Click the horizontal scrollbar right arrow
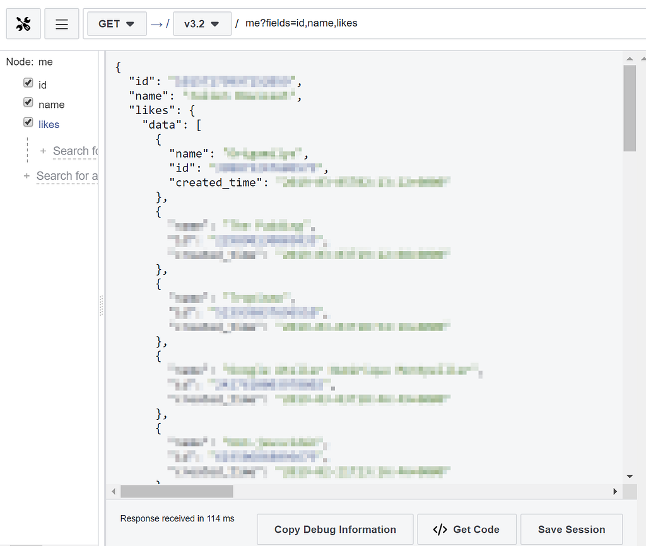646x546 pixels. [x=615, y=491]
